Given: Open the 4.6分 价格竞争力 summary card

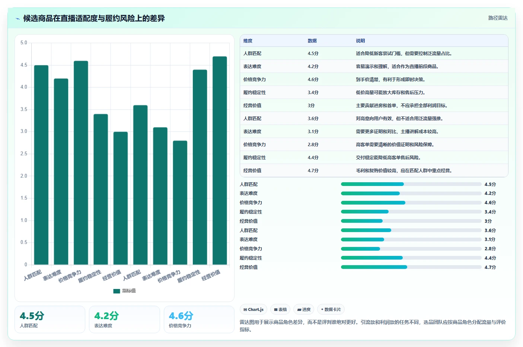Looking at the screenshot, I should 199,319.
